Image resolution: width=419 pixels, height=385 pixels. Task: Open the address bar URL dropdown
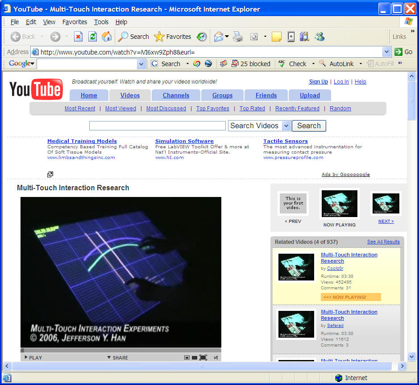click(386, 52)
